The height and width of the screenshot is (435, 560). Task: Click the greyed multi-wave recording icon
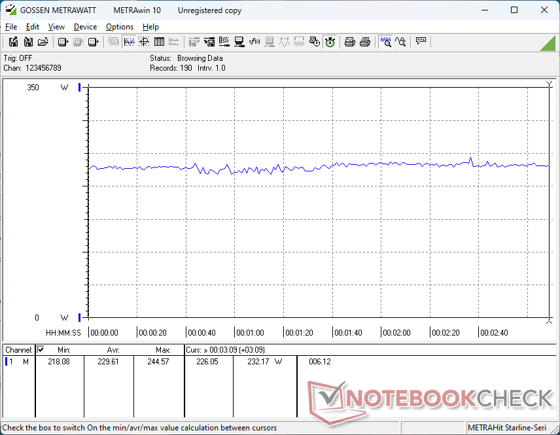point(299,42)
